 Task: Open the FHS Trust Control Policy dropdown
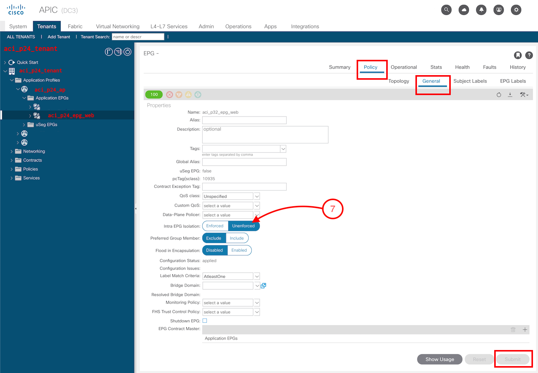pyautogui.click(x=257, y=312)
